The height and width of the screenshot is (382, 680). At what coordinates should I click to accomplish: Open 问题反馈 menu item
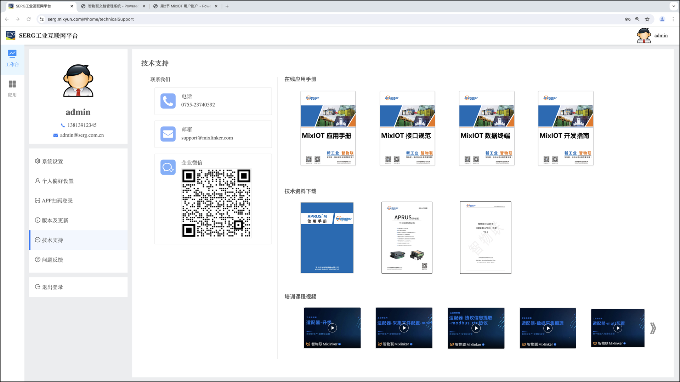[x=52, y=260]
